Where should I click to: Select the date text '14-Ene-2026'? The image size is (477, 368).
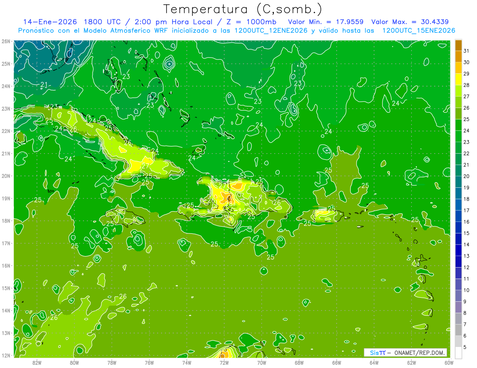pos(50,22)
